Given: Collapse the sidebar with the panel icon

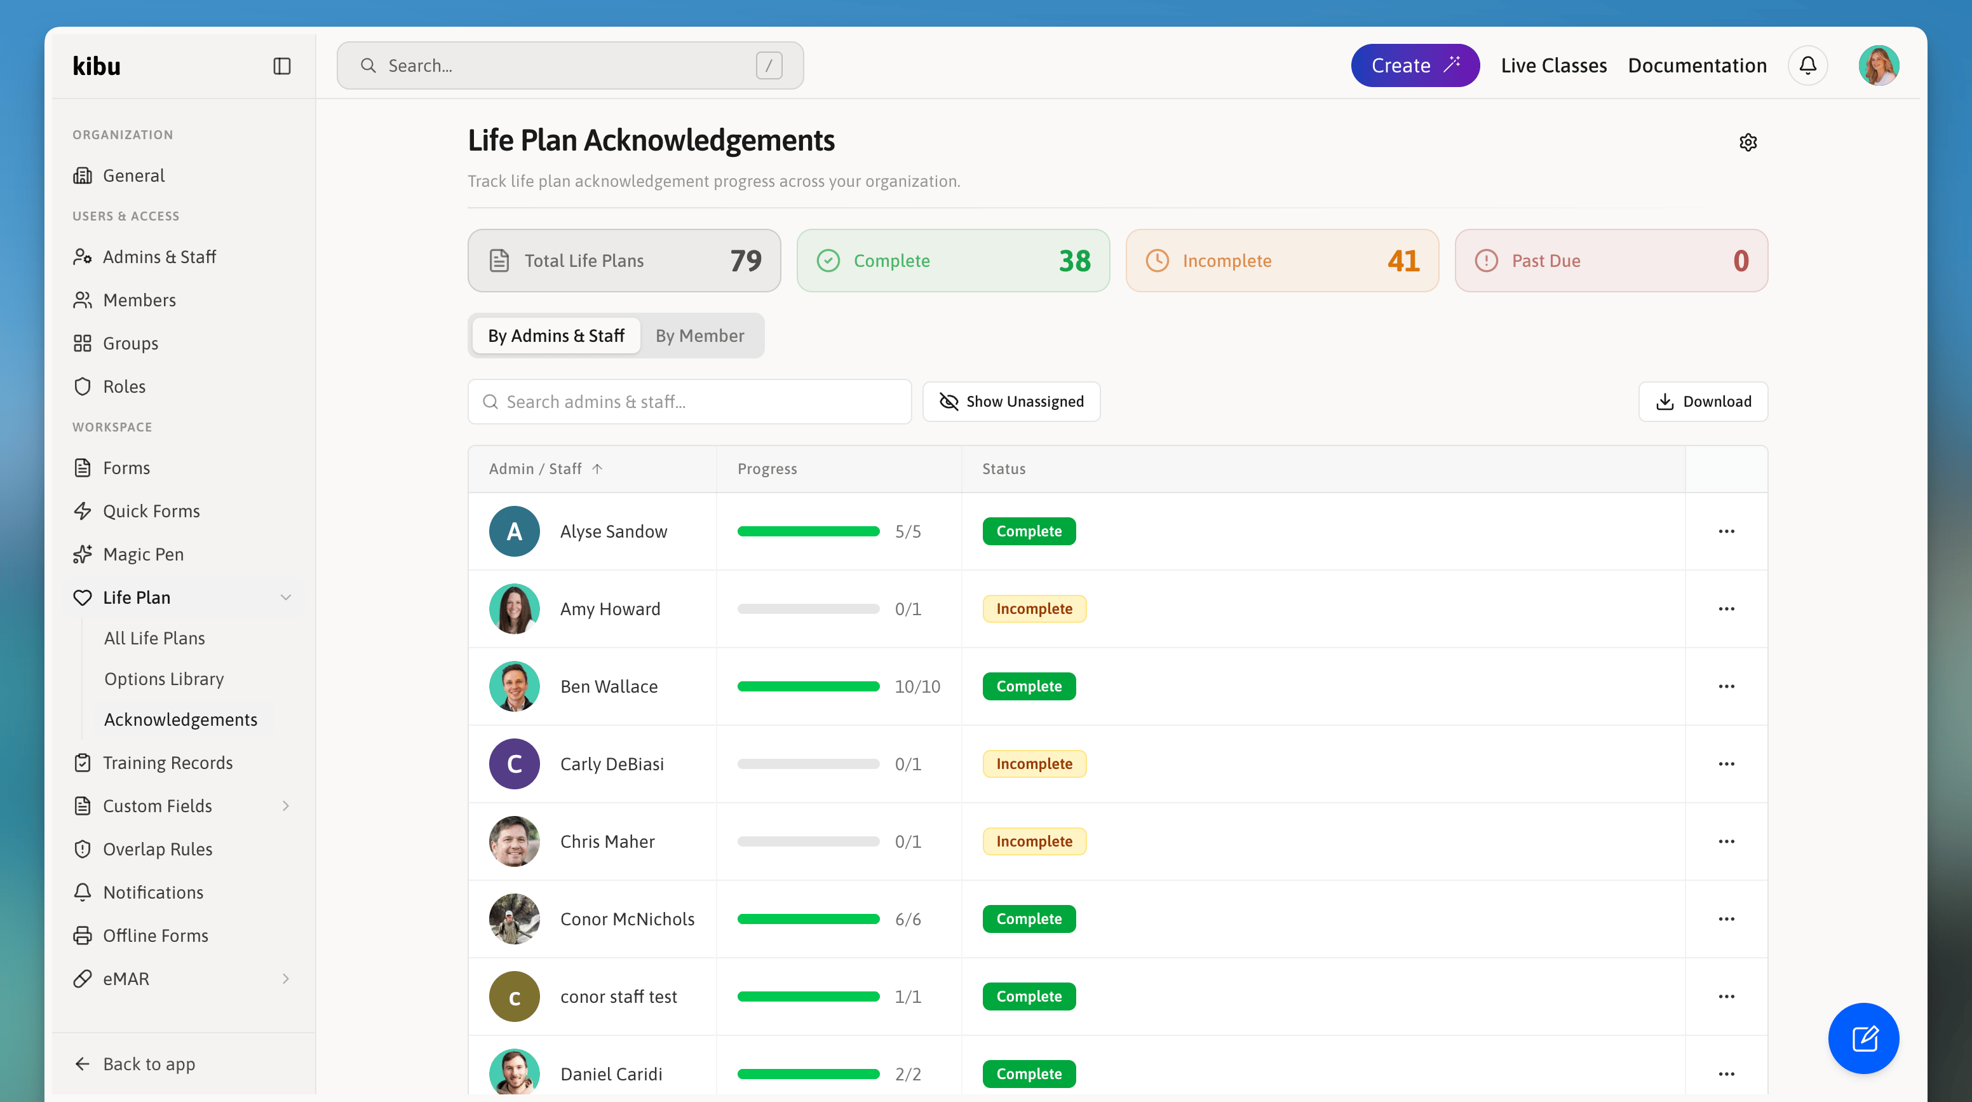Looking at the screenshot, I should point(281,66).
